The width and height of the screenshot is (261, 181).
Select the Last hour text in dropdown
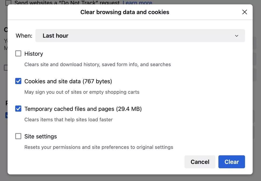coord(55,36)
